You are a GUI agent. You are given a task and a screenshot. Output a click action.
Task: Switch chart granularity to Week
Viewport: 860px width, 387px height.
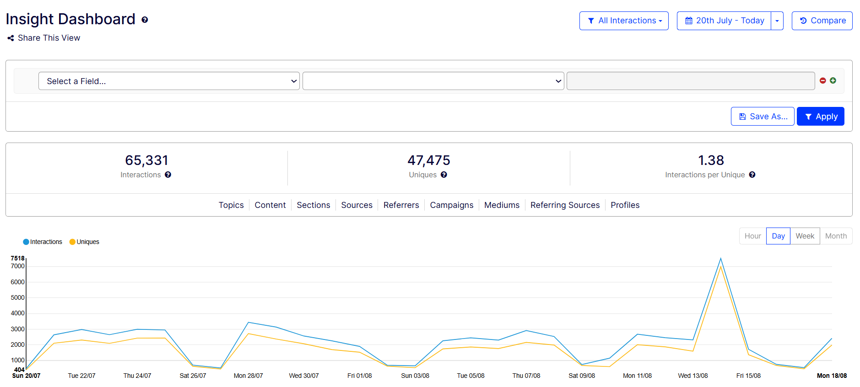point(805,236)
